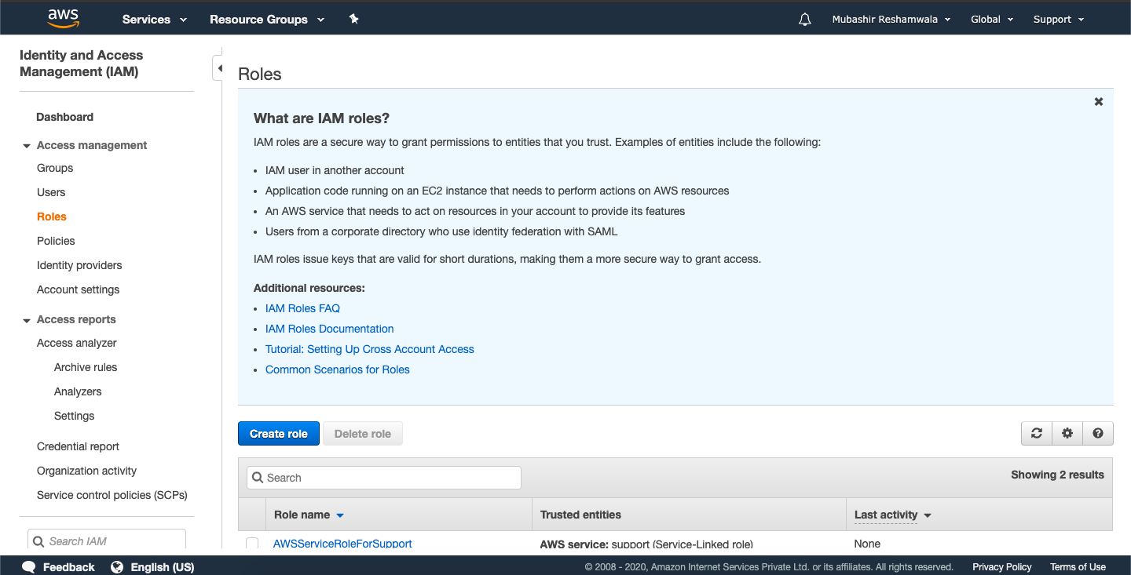Click the AWS service: support trusted entity cell
Image resolution: width=1131 pixels, height=575 pixels.
click(646, 544)
